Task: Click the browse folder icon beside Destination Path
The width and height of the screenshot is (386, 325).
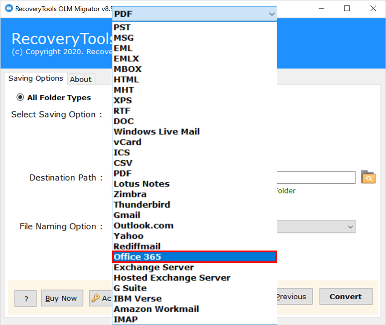Action: pos(368,177)
